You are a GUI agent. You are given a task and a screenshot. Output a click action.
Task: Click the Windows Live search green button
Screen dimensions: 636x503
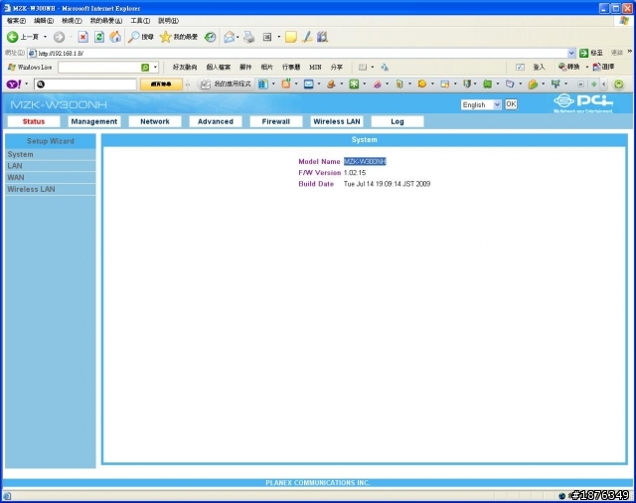pos(145,68)
